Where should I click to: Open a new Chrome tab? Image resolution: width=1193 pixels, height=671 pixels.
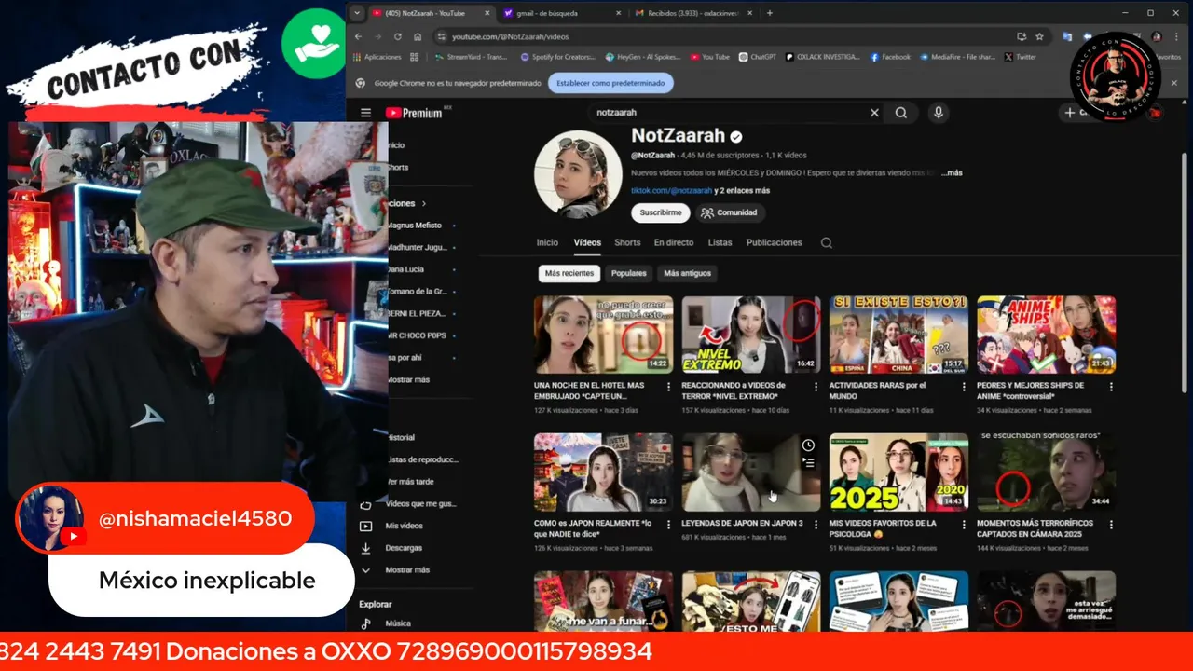[x=769, y=13]
